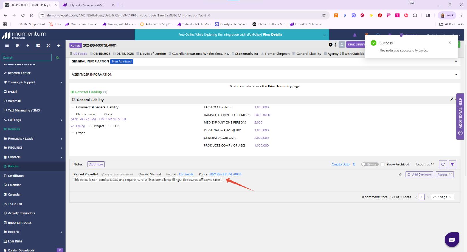Open the color theme palette icon
The height and width of the screenshot is (252, 467).
coord(17,45)
